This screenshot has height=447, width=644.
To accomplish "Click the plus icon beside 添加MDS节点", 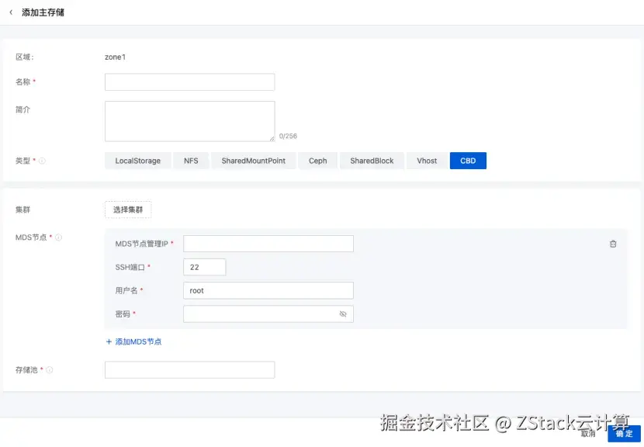I will (x=109, y=341).
